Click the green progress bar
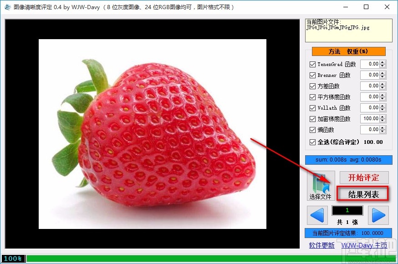Image resolution: width=398 pixels, height=264 pixels. (x=211, y=259)
